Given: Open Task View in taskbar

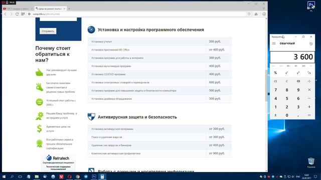Looking at the screenshot, I should 20,176.
